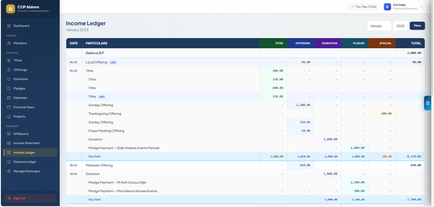The height and width of the screenshot is (207, 434).
Task: Click the Prayer Meeting Offering row
Action: 245,131
